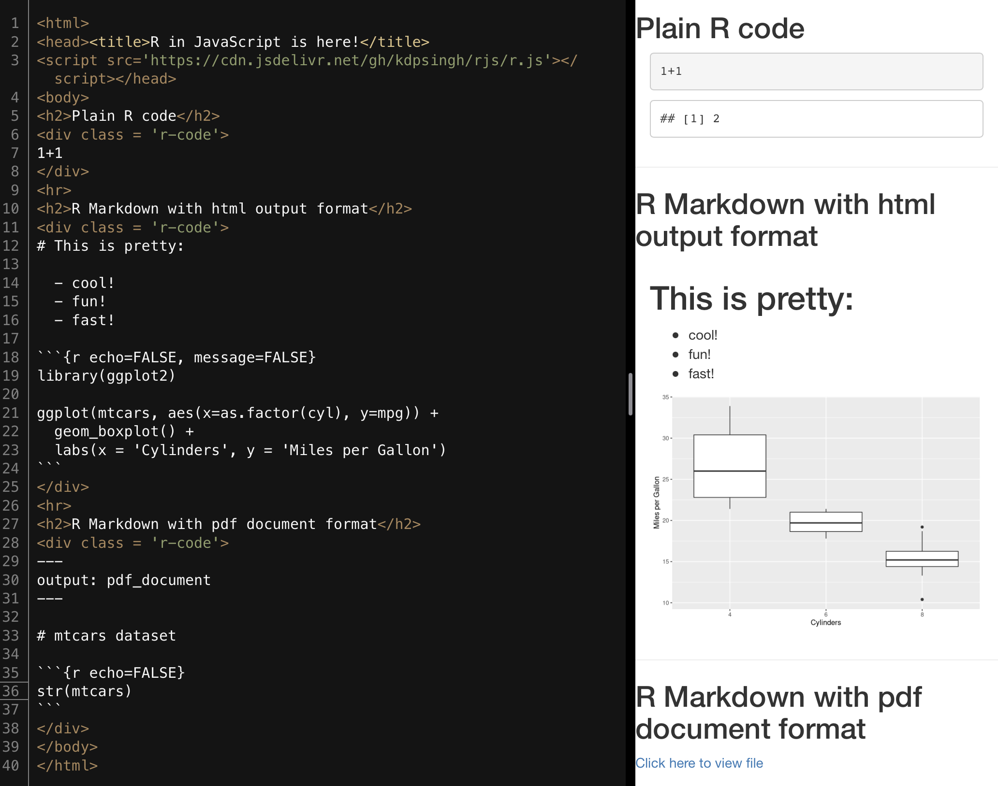Place cursor on 'str(mtcars)' code line
The height and width of the screenshot is (786, 998).
(84, 691)
